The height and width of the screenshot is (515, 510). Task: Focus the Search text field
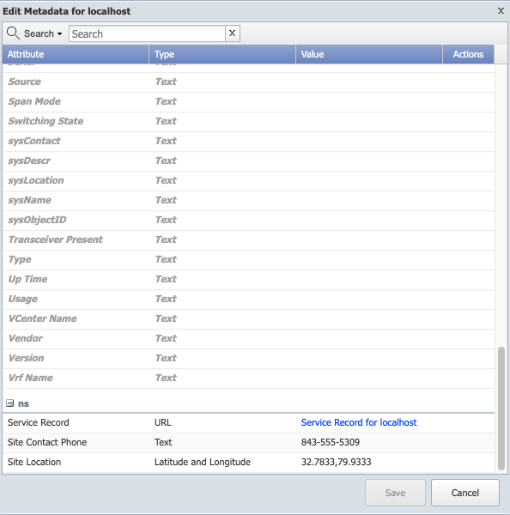(147, 33)
